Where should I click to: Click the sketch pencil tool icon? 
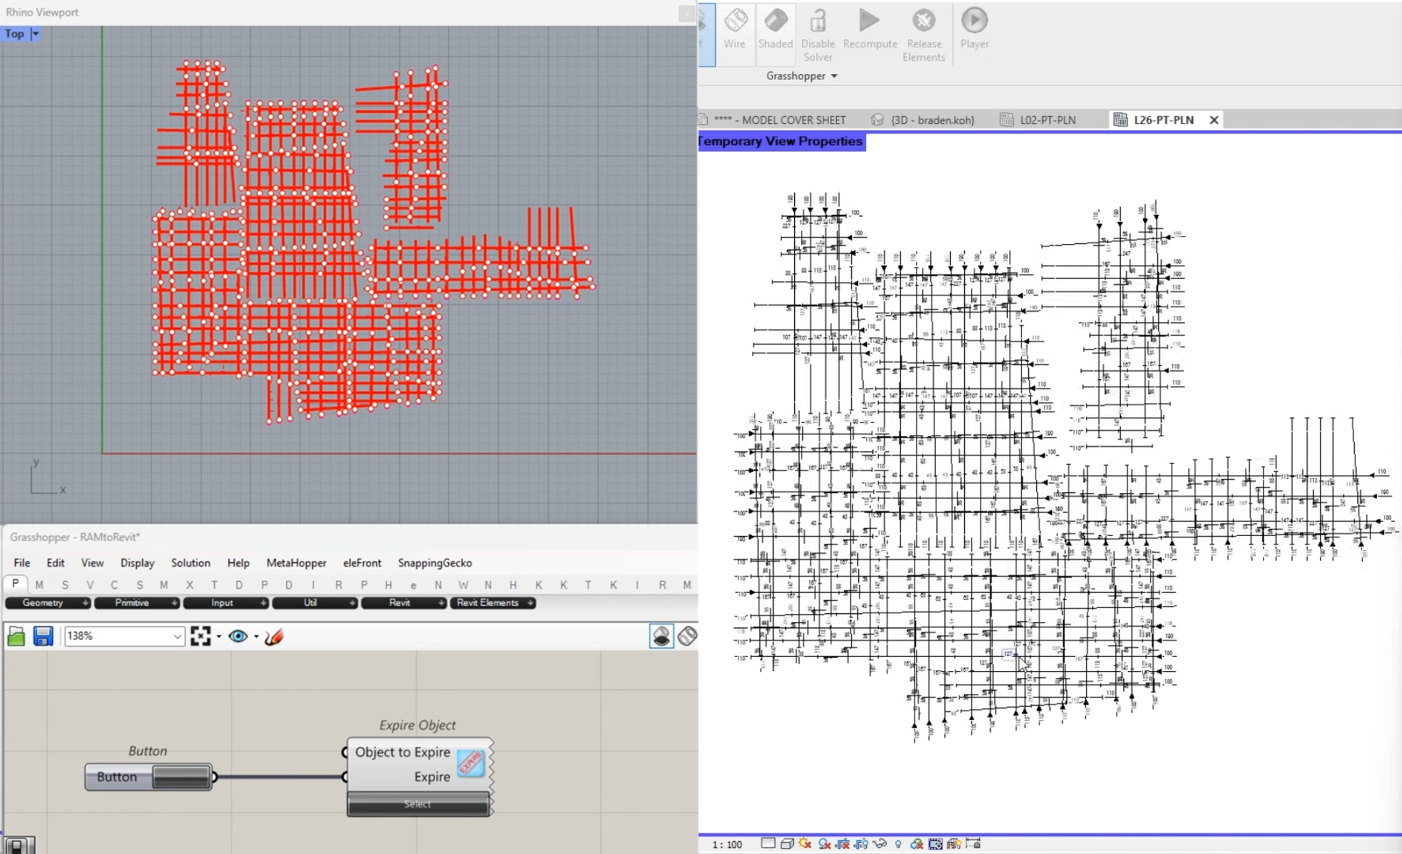[274, 636]
